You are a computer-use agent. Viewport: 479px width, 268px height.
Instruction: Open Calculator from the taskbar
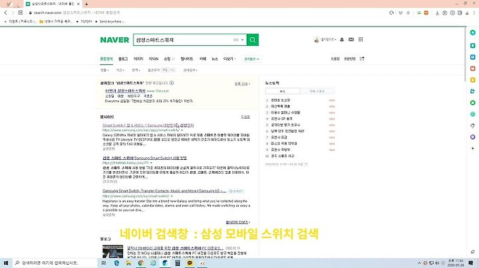pos(178,263)
